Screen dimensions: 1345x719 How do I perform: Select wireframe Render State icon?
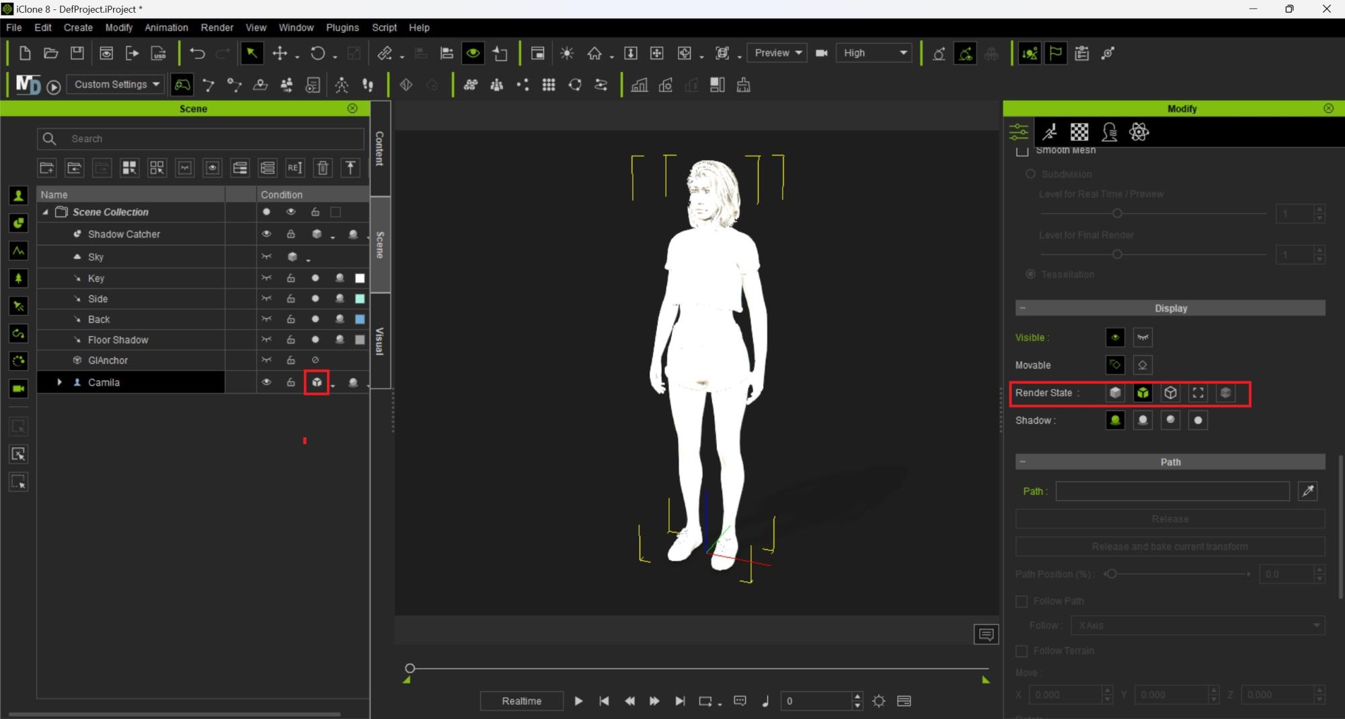coord(1171,393)
